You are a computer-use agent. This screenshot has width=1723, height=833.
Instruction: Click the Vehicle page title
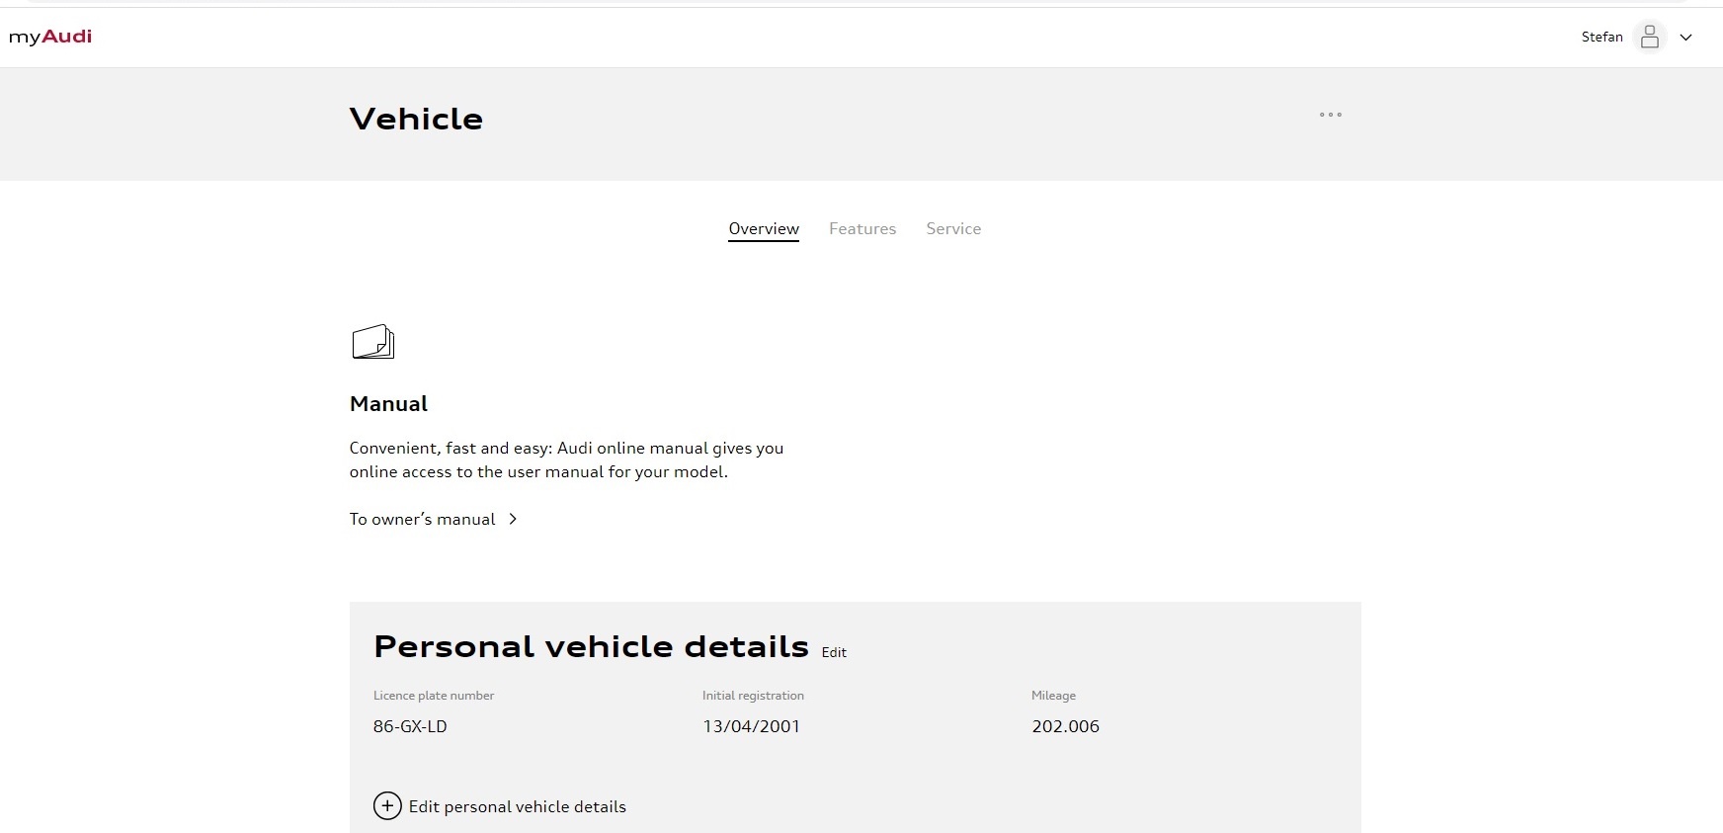pos(416,119)
